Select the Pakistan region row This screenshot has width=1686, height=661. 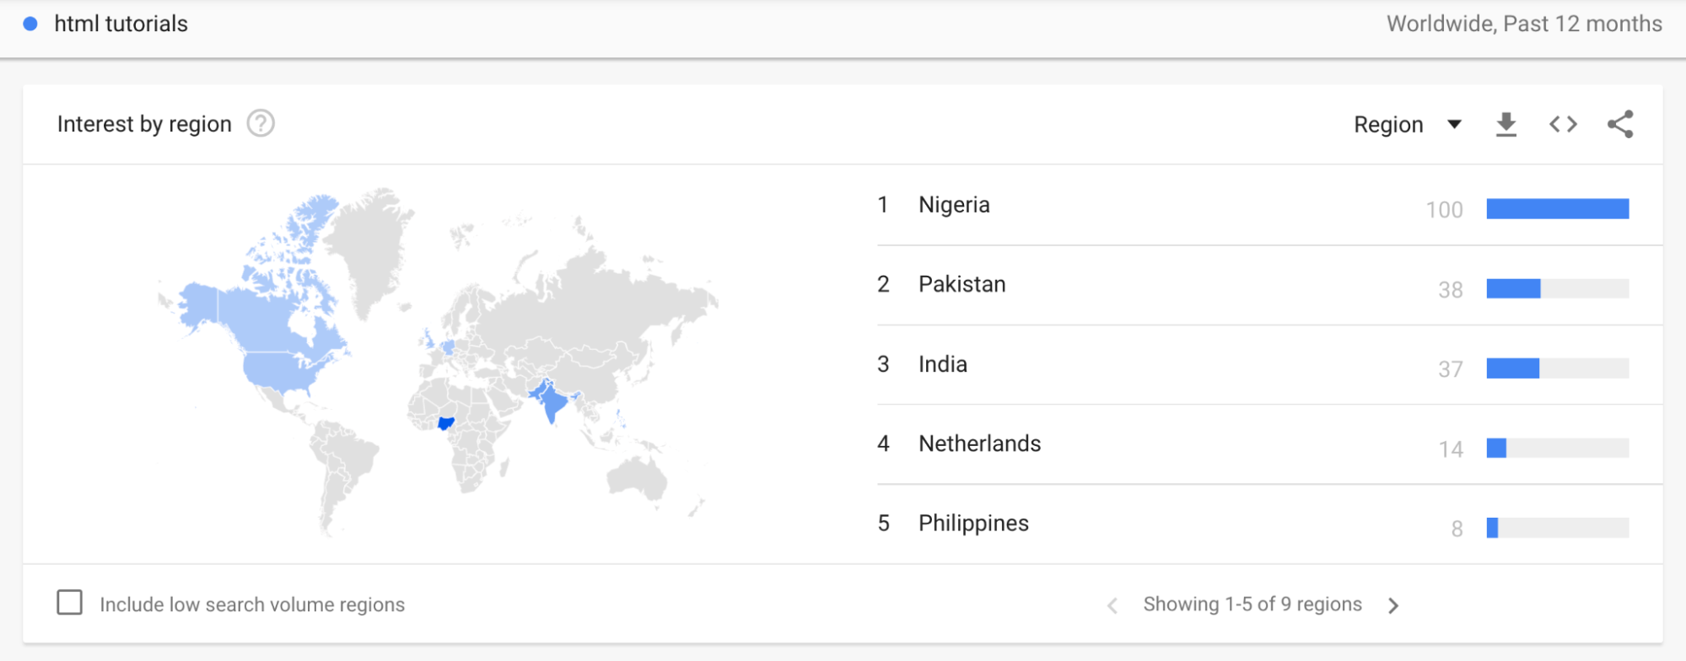point(962,284)
